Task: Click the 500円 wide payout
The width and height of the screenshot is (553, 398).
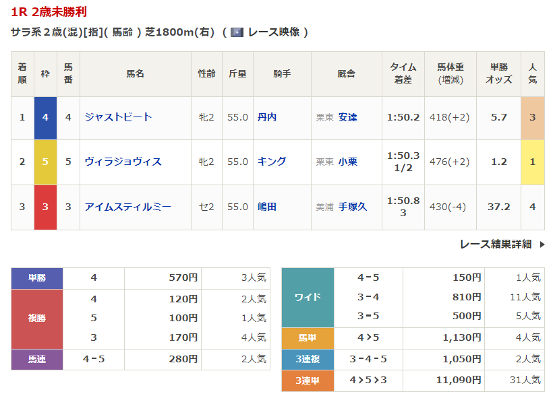Action: [467, 316]
